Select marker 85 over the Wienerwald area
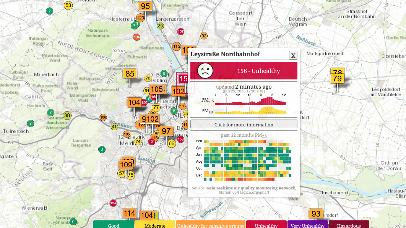 click(129, 73)
